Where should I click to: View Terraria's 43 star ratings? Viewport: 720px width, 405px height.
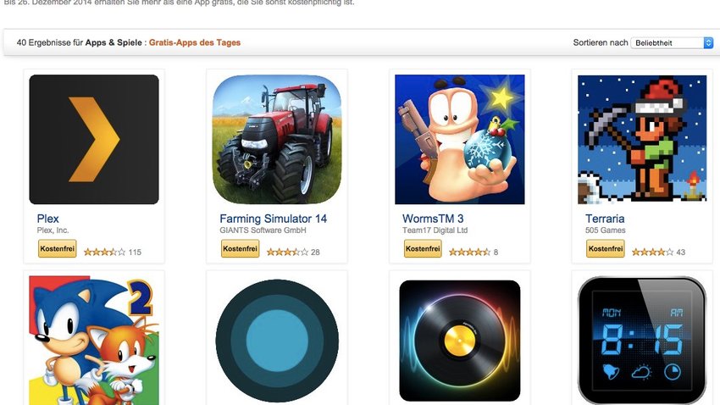[658, 252]
